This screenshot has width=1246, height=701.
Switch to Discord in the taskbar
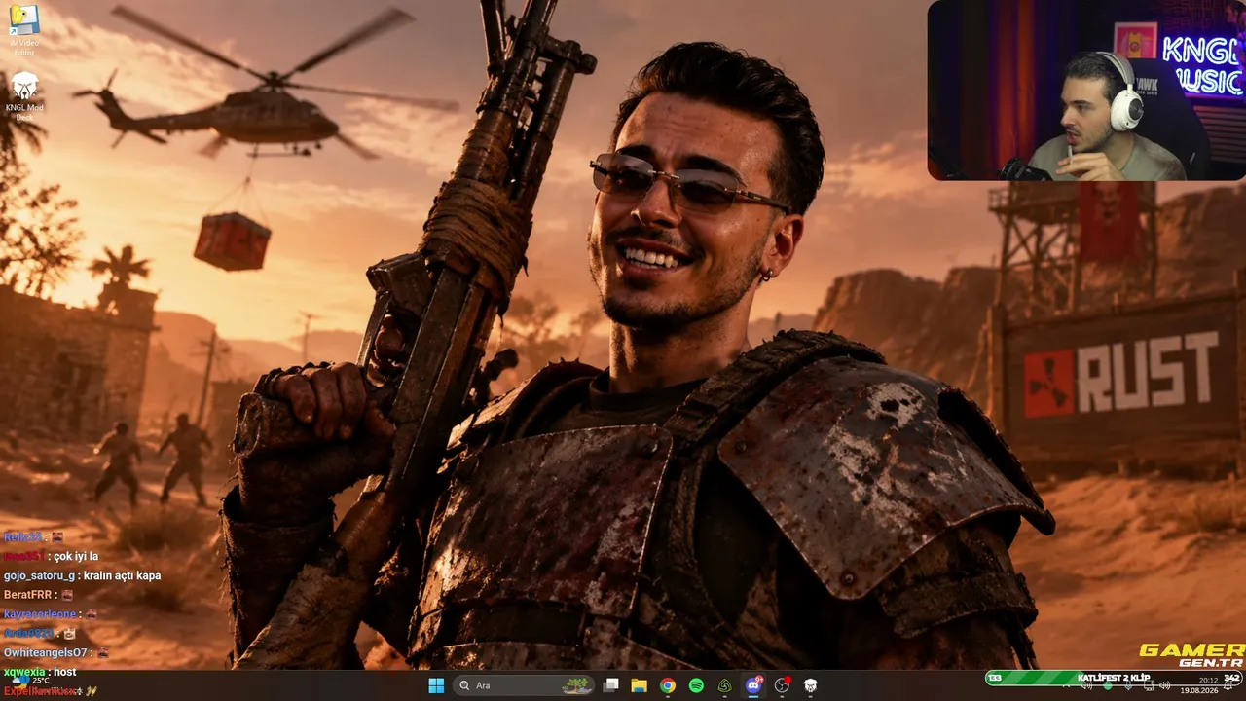tap(752, 685)
